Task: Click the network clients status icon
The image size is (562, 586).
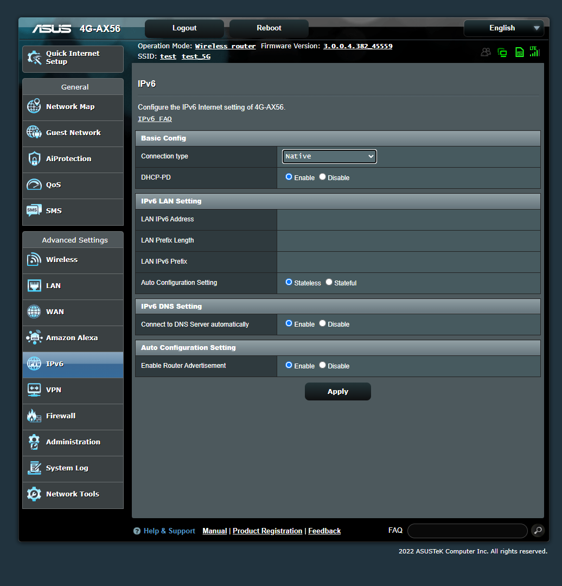Action: coord(502,52)
